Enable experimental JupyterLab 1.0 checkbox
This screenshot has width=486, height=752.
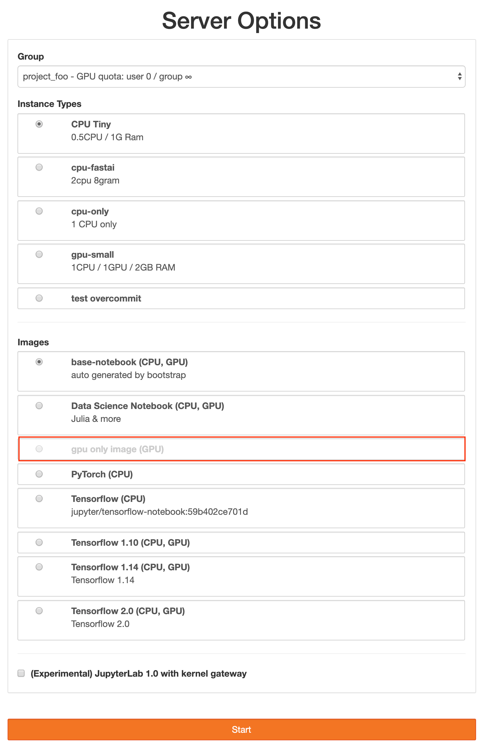point(21,673)
